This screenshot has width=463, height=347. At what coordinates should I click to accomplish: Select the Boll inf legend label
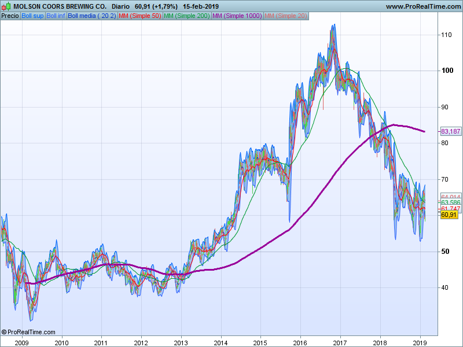(56, 16)
